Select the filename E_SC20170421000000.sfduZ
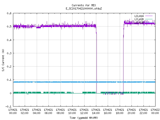 click(x=84, y=8)
